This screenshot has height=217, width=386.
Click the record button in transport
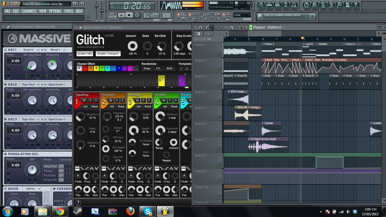coord(137,15)
